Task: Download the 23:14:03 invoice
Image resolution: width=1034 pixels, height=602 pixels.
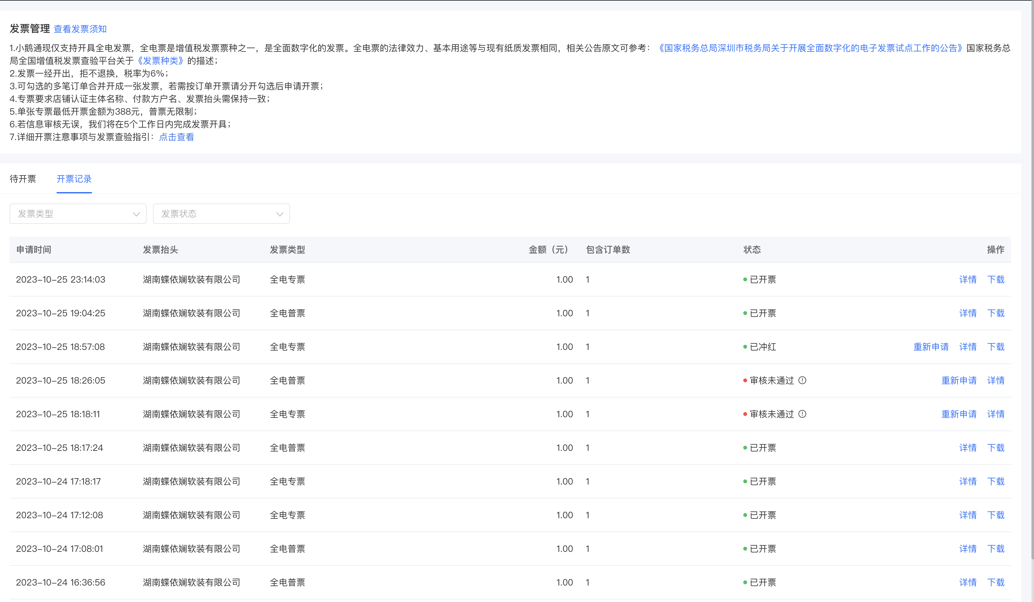Action: pos(996,279)
